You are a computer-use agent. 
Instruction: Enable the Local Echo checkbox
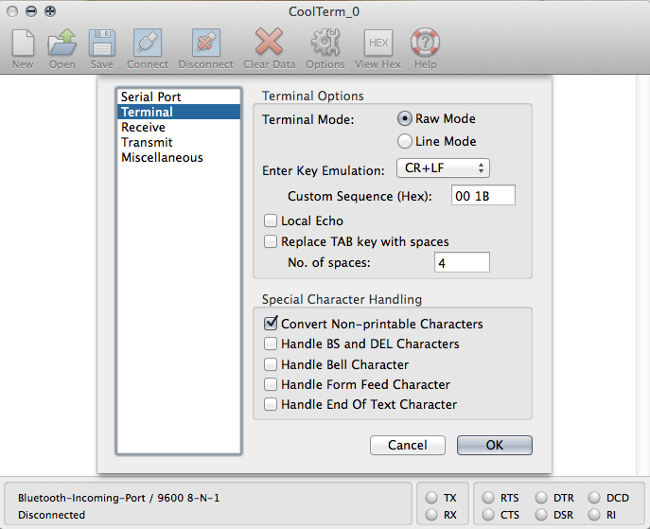(x=271, y=220)
